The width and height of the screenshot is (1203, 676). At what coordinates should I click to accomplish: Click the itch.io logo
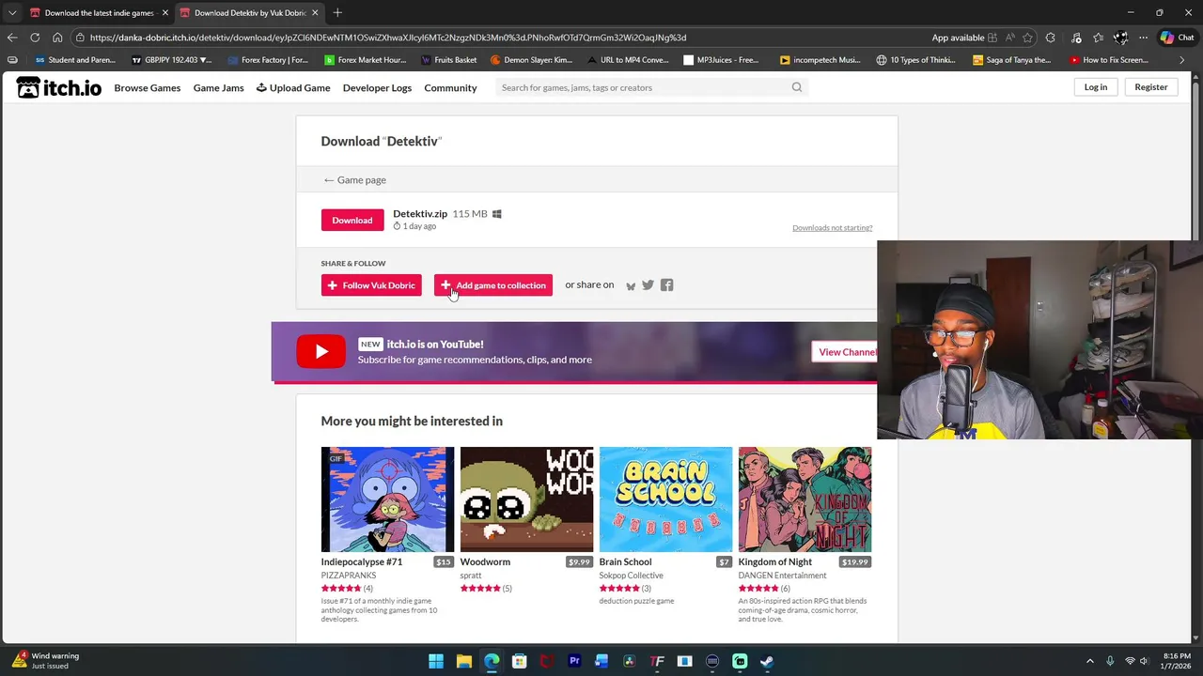click(x=58, y=87)
